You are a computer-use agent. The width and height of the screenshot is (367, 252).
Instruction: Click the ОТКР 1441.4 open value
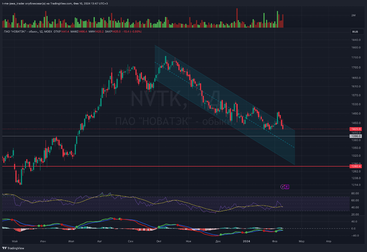61,31
